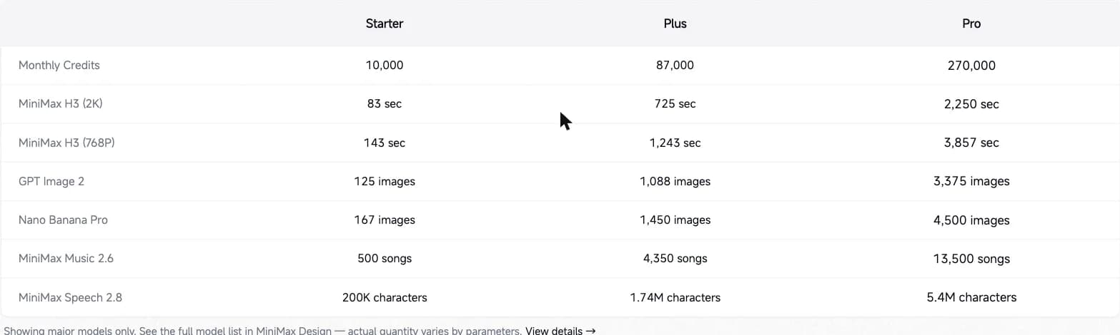The height and width of the screenshot is (335, 1120).
Task: Open the View details link
Action: point(560,331)
